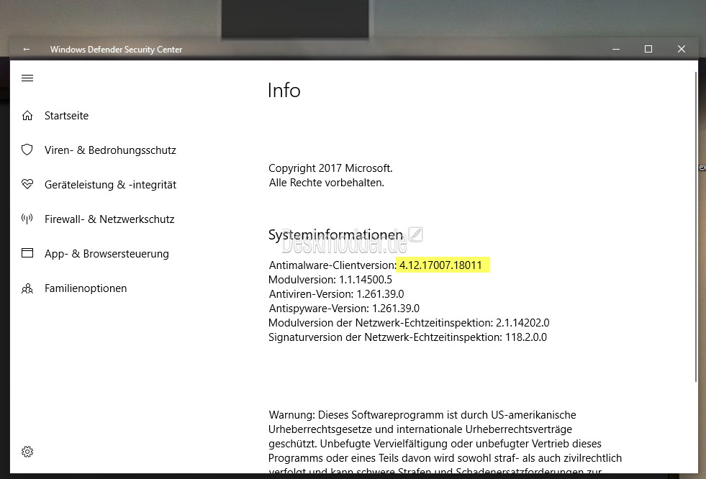This screenshot has height=479, width=706.
Task: Click the Modulversion: 1.1.14500.5 line
Action: click(330, 280)
